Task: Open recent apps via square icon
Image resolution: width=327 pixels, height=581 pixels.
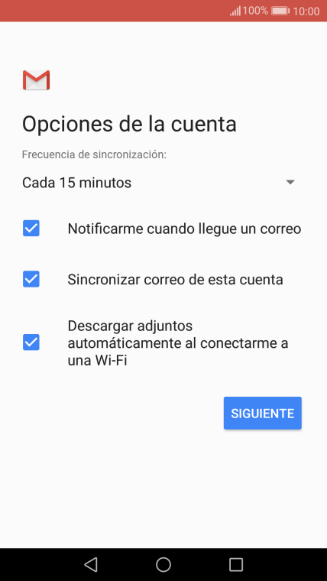Action: tap(236, 565)
